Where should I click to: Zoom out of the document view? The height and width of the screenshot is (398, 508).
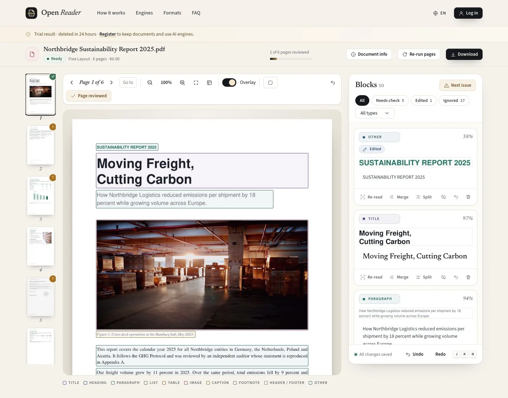coord(150,82)
